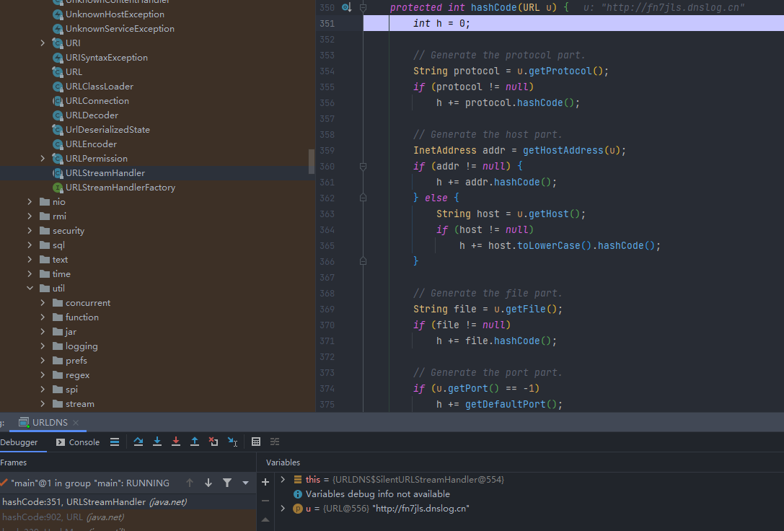Screen dimensions: 784x531
Task: Click getDefaultPort call on line 375
Action: [505, 404]
